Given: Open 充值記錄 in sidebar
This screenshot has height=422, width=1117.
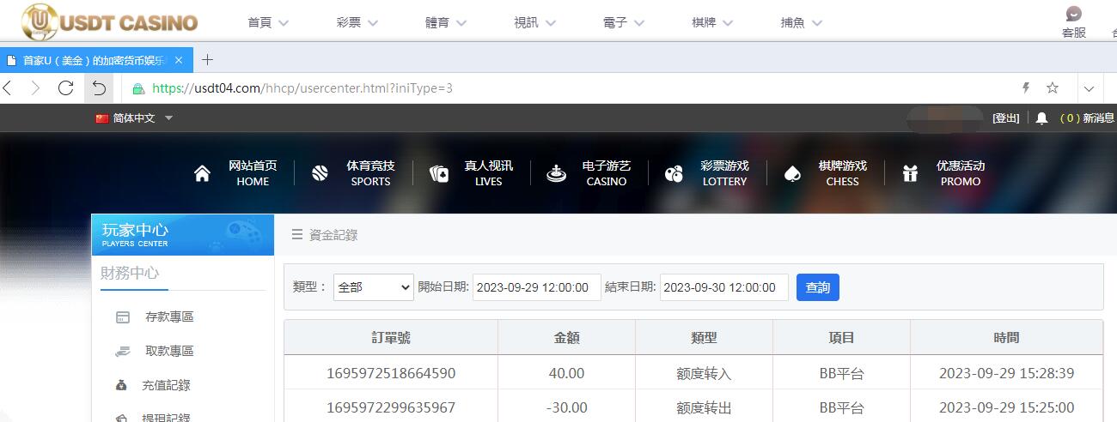Looking at the screenshot, I should pyautogui.click(x=166, y=385).
